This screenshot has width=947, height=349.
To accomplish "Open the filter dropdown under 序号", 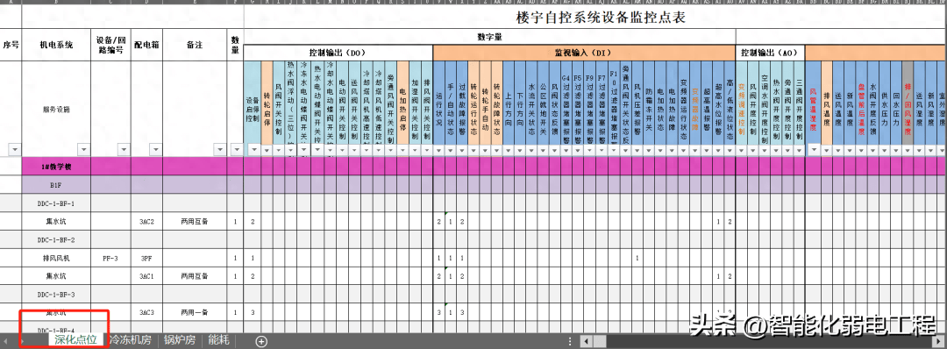I will point(14,149).
